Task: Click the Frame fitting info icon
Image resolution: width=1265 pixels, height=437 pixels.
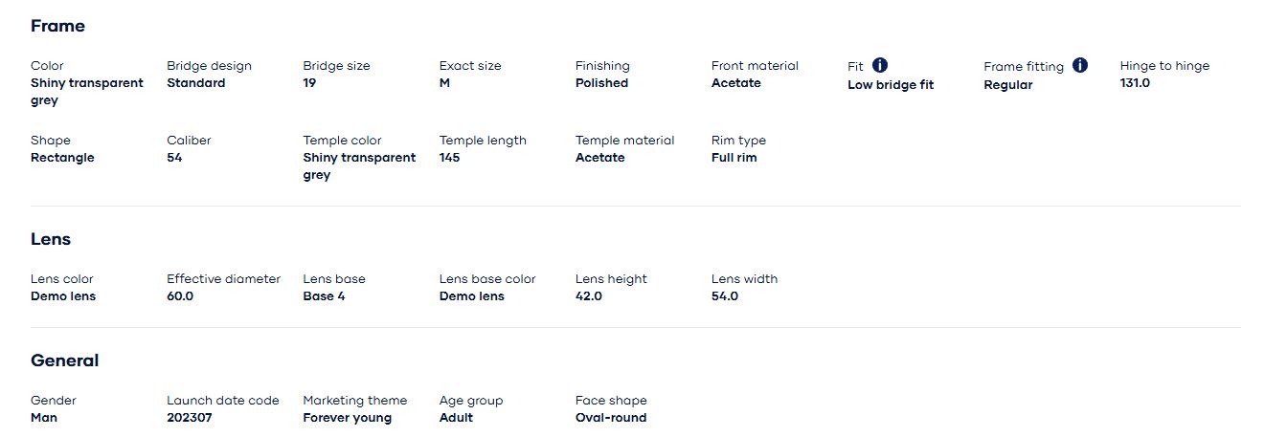Action: click(x=1080, y=66)
